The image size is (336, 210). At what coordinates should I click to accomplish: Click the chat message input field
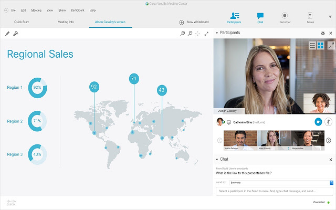point(275,191)
